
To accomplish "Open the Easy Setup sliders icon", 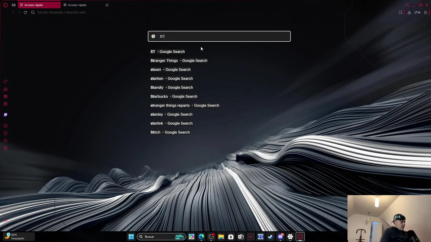I will point(425,12).
